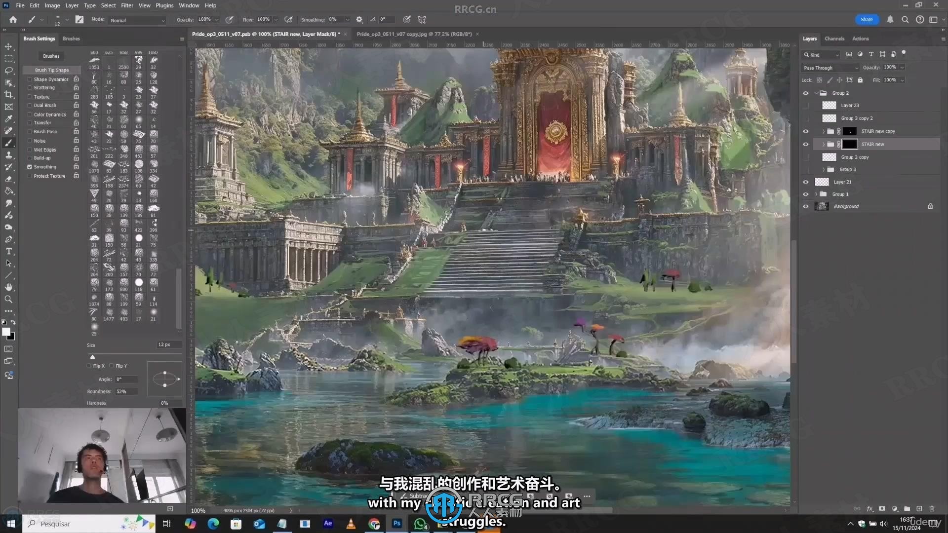Select the Crop tool
The height and width of the screenshot is (533, 948).
(9, 94)
